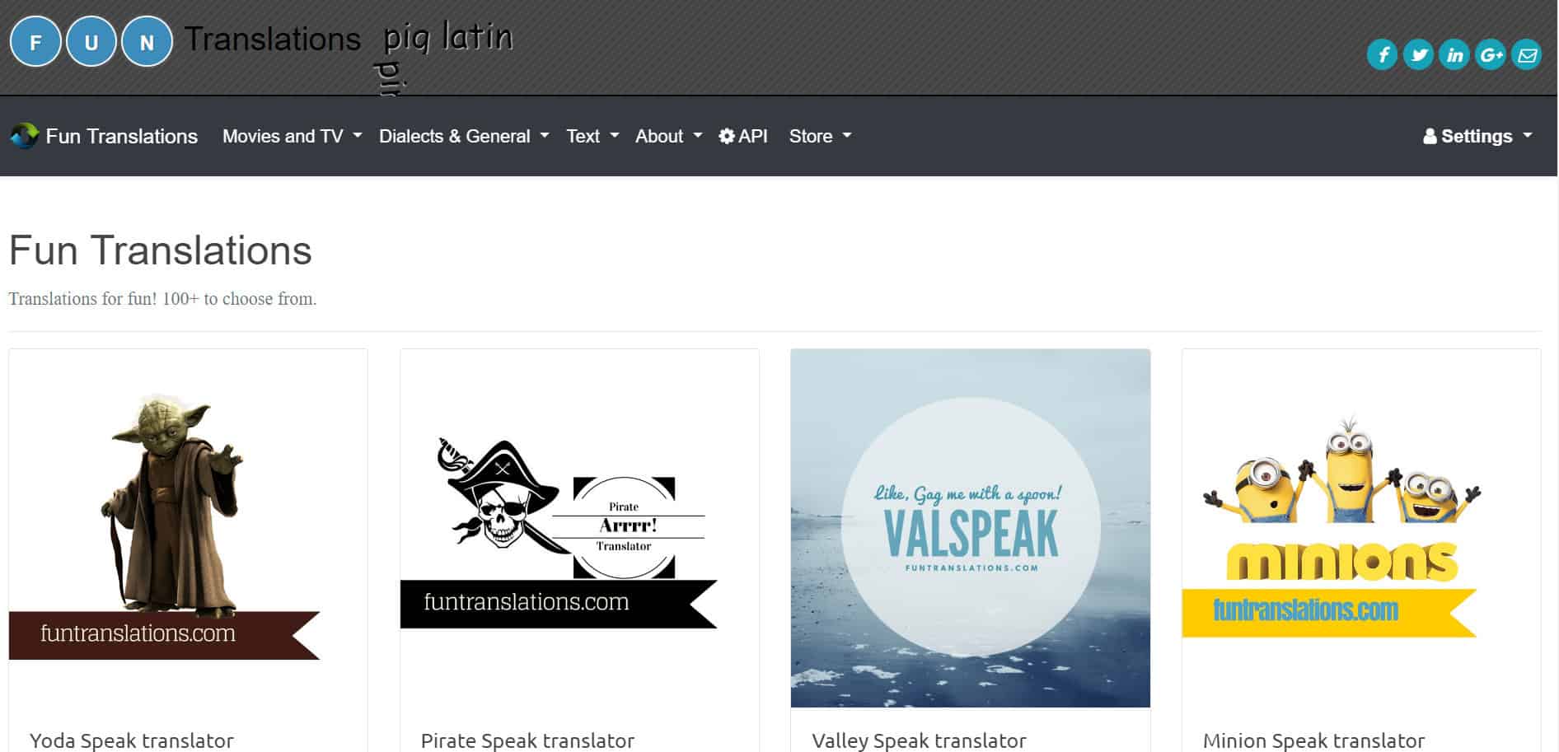Open the Store menu
The image size is (1559, 752).
click(x=820, y=136)
